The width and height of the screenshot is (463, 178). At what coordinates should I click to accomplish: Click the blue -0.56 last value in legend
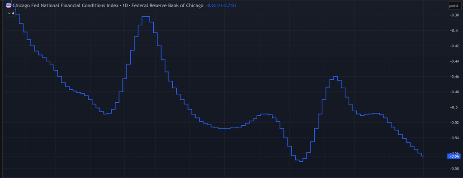211,5
